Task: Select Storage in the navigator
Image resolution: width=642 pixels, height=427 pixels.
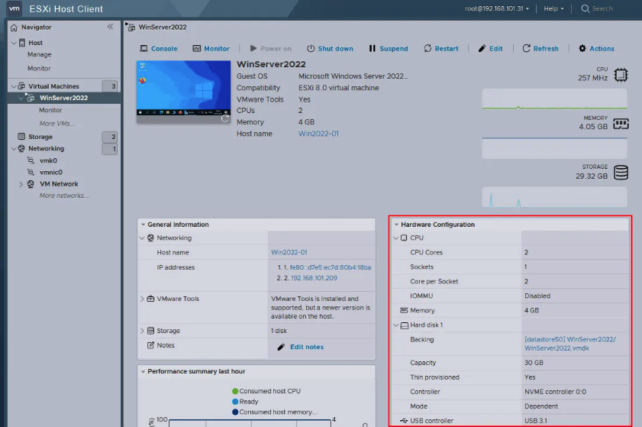Action: pyautogui.click(x=40, y=137)
